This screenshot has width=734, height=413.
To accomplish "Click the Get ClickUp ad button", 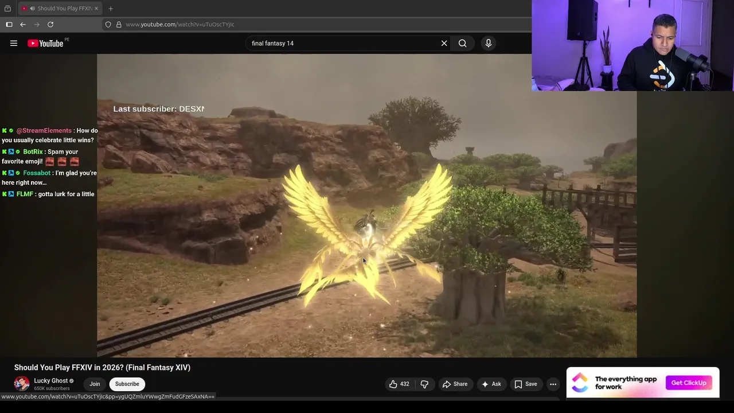I will coord(689,383).
